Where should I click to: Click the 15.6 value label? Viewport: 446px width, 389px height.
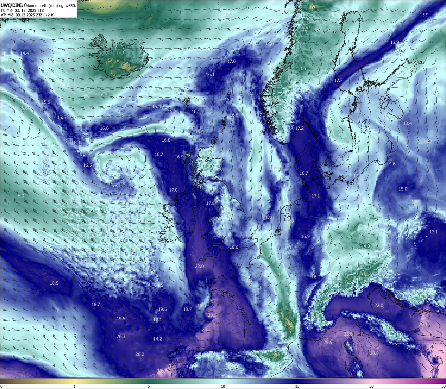point(46,102)
